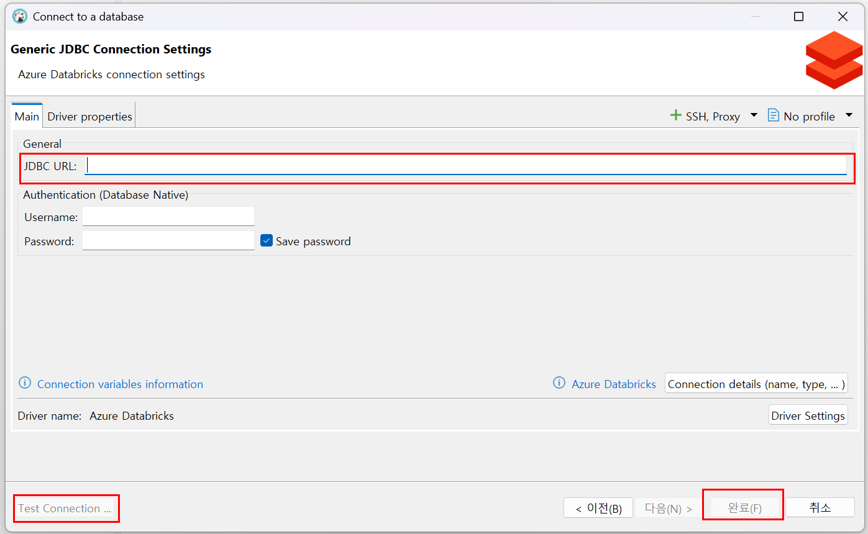Click info icon beside Azure Databricks link

pos(559,383)
